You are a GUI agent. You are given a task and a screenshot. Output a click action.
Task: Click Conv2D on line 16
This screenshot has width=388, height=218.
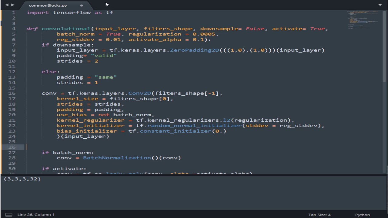click(x=140, y=93)
